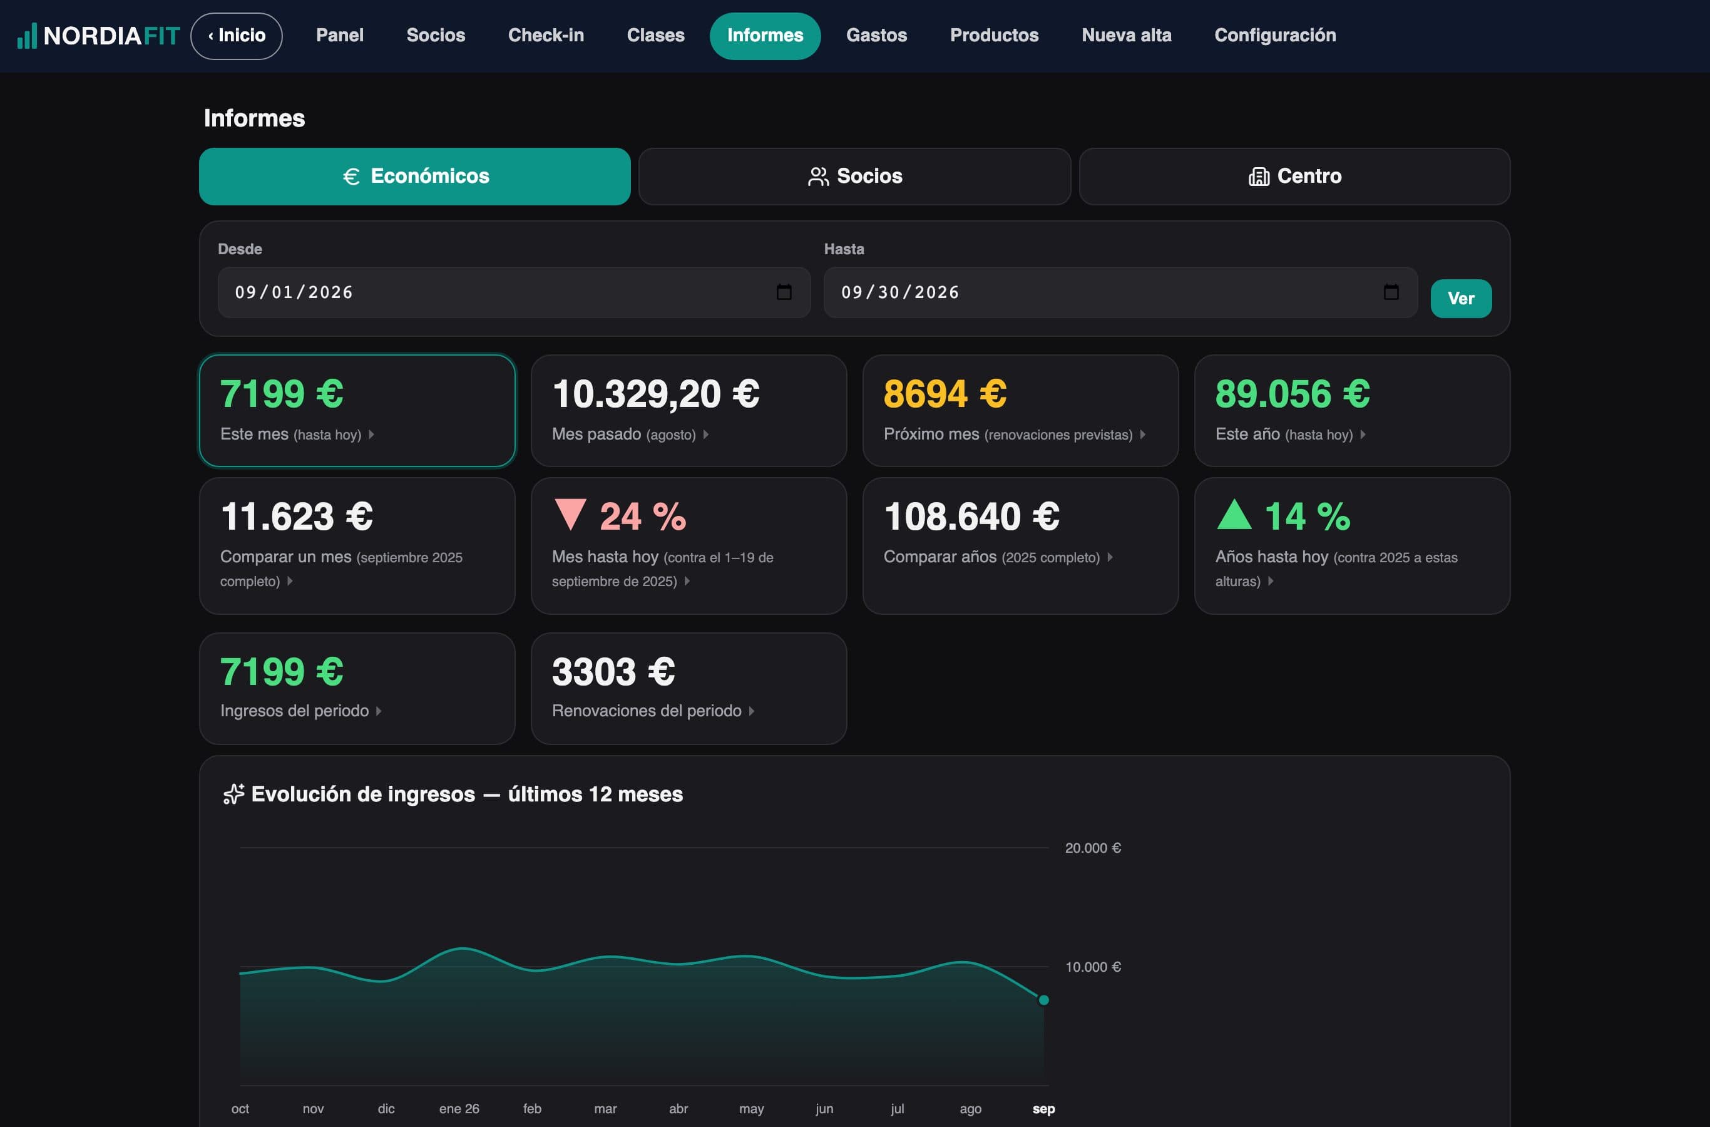This screenshot has width=1710, height=1127.
Task: Open the Panel menu item
Action: pyautogui.click(x=340, y=35)
